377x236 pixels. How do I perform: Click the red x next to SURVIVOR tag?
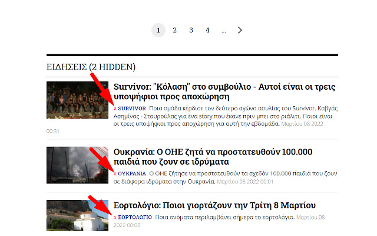pos(115,109)
